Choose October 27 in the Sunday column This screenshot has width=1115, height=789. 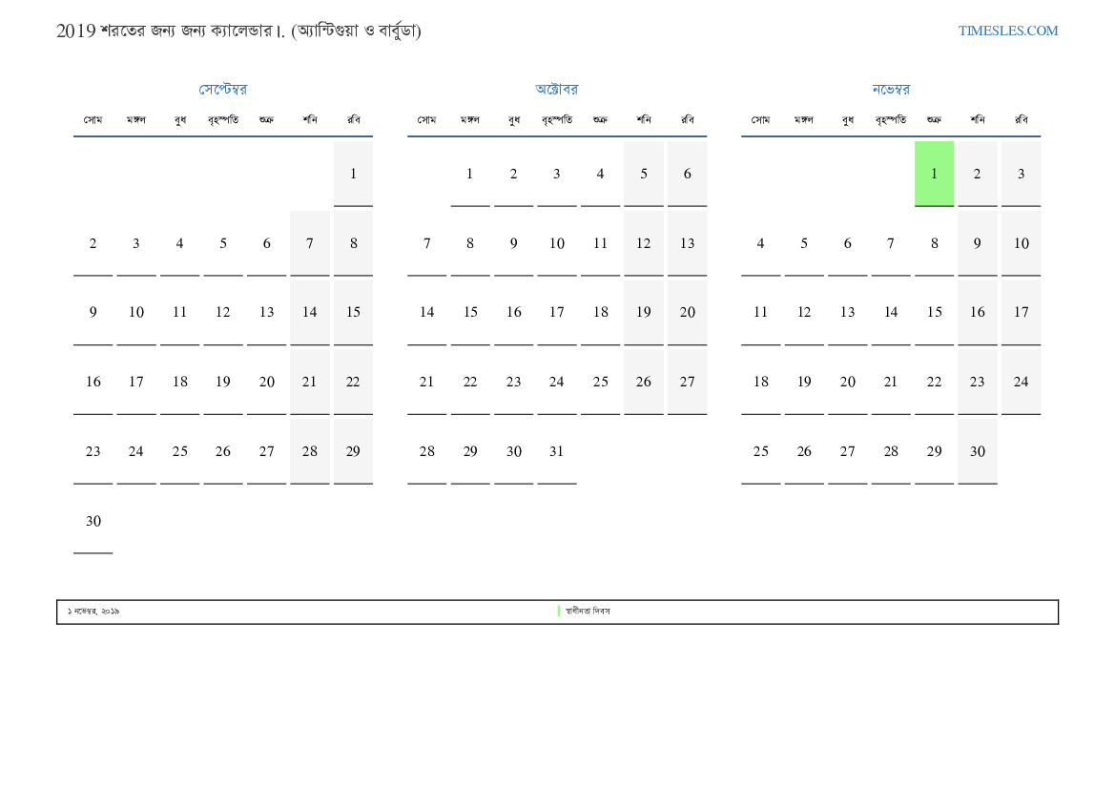[x=687, y=382]
